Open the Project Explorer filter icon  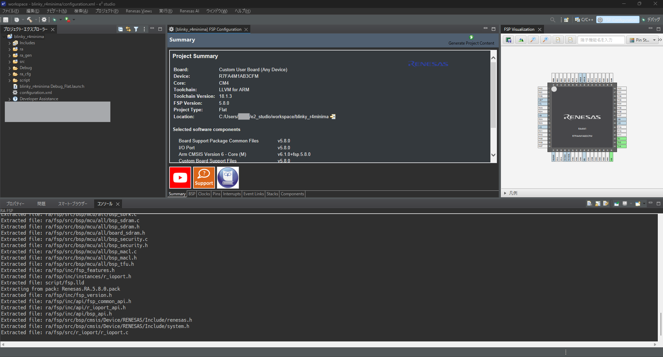(x=136, y=29)
